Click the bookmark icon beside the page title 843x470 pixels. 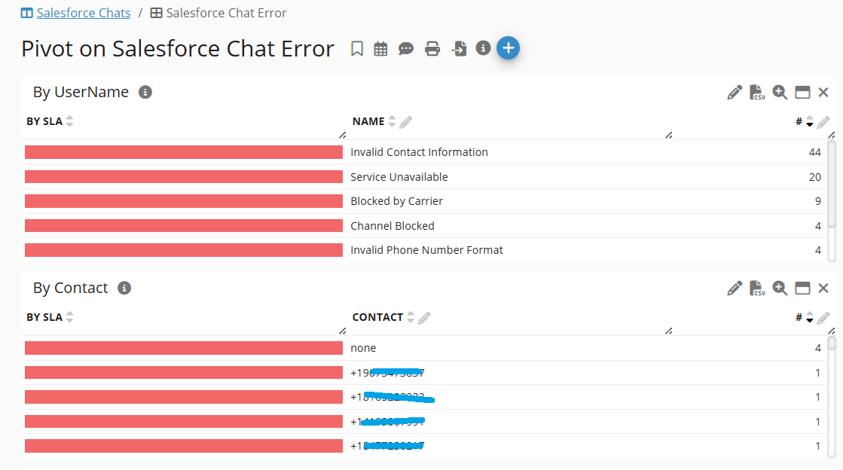tap(357, 49)
